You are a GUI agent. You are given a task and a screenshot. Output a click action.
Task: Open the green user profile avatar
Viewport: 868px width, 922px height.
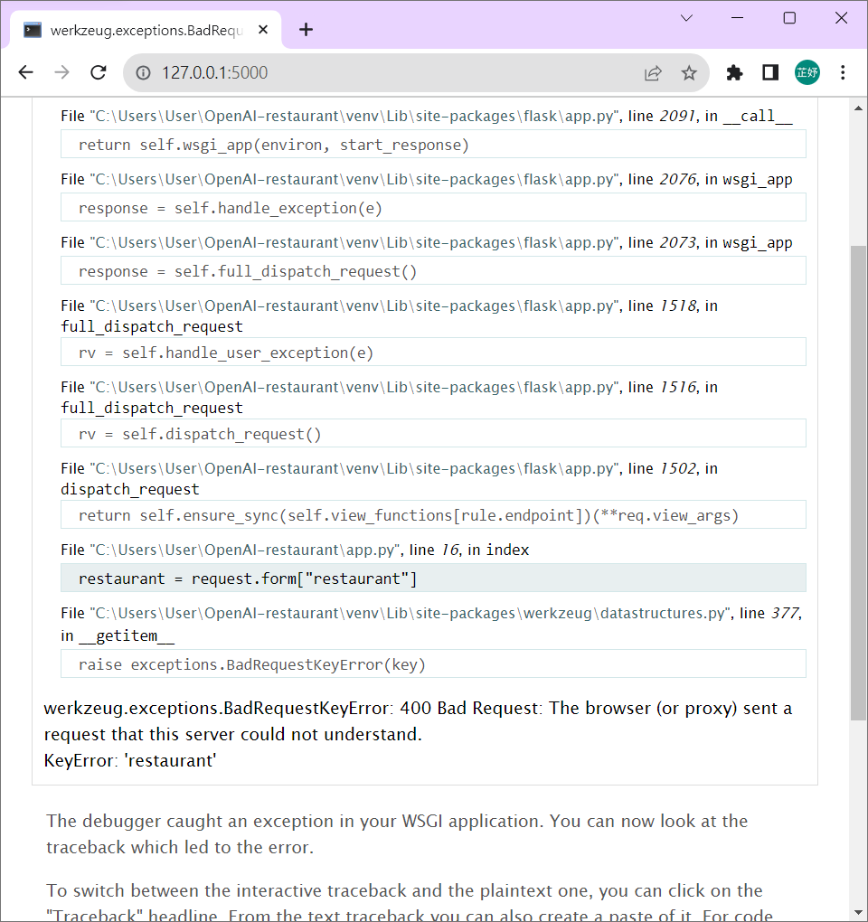point(807,72)
